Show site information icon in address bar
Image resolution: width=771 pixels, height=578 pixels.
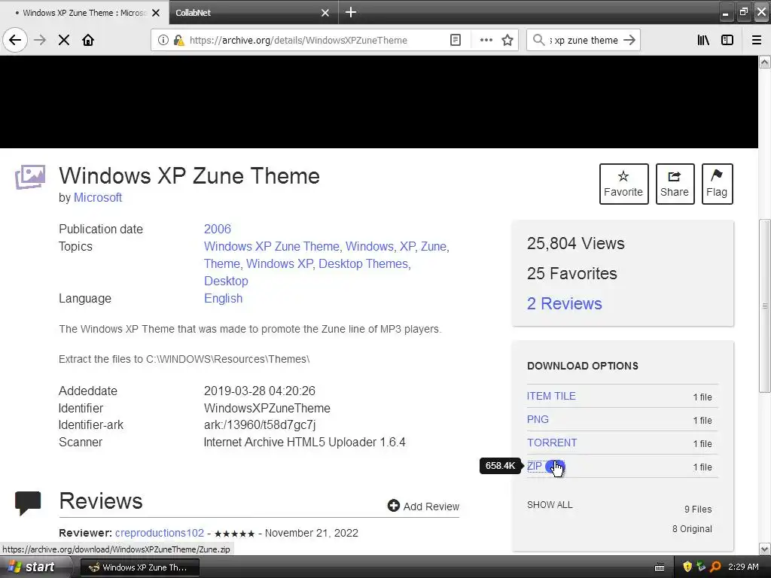coord(163,40)
